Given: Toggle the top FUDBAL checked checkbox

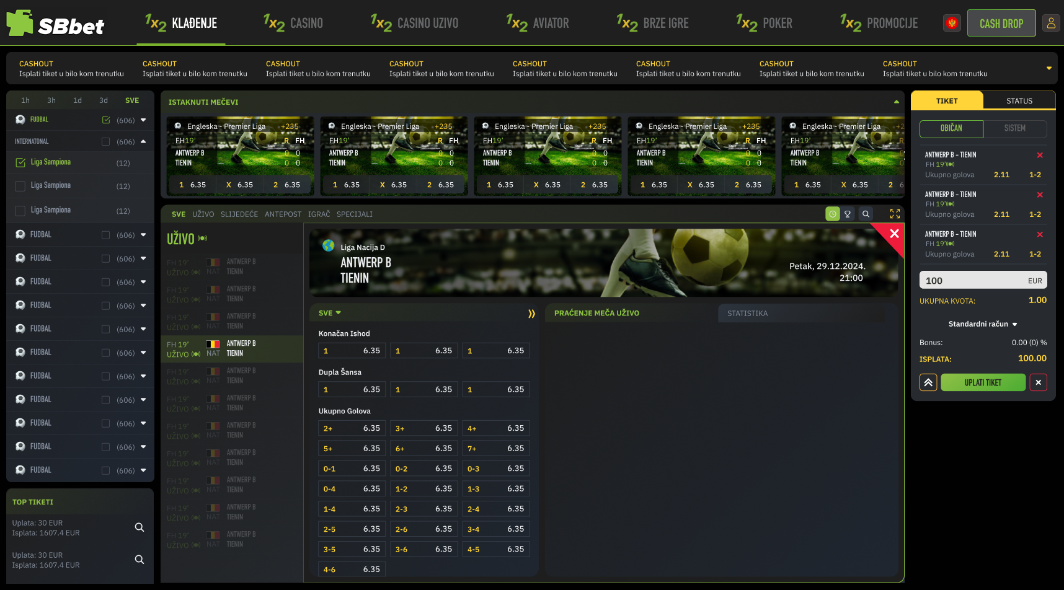Looking at the screenshot, I should [106, 120].
